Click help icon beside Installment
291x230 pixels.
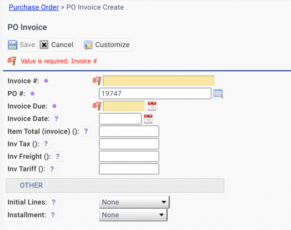pos(53,215)
